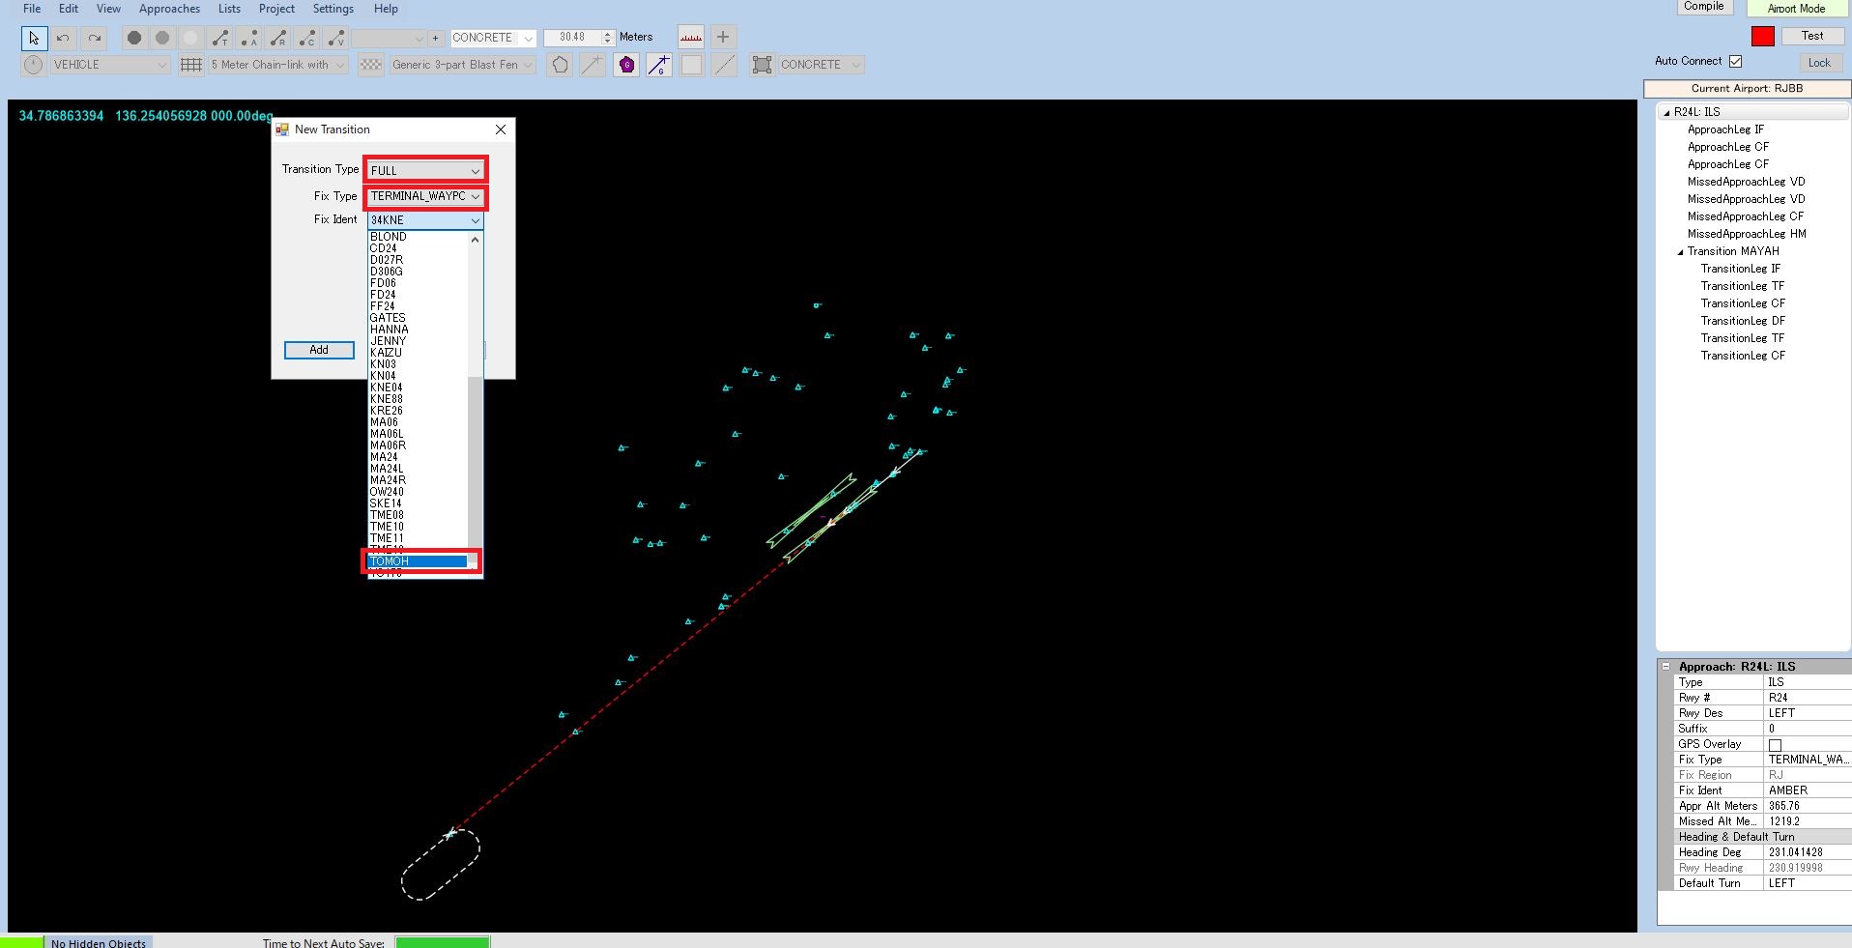This screenshot has width=1852, height=948.
Task: Click the redo arrow icon
Action: [x=94, y=38]
